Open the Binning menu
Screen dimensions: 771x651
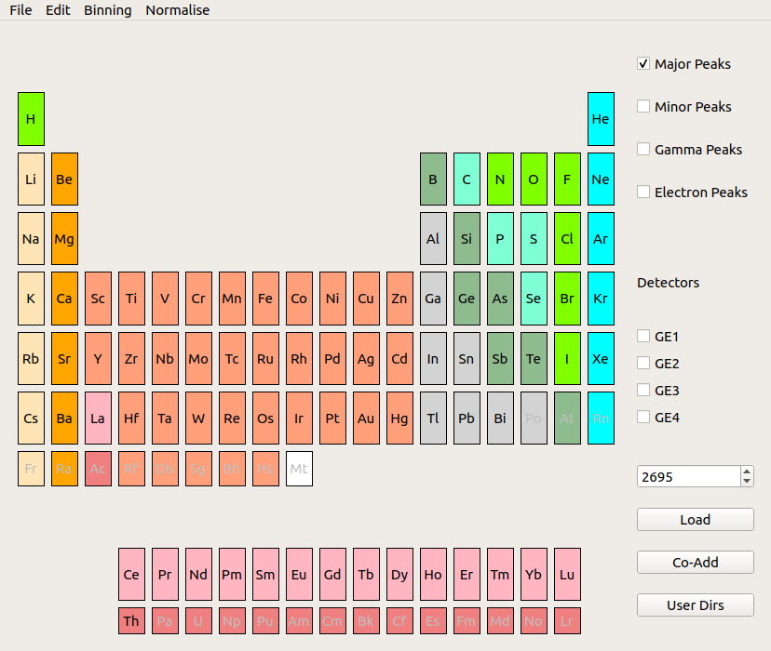tap(107, 10)
